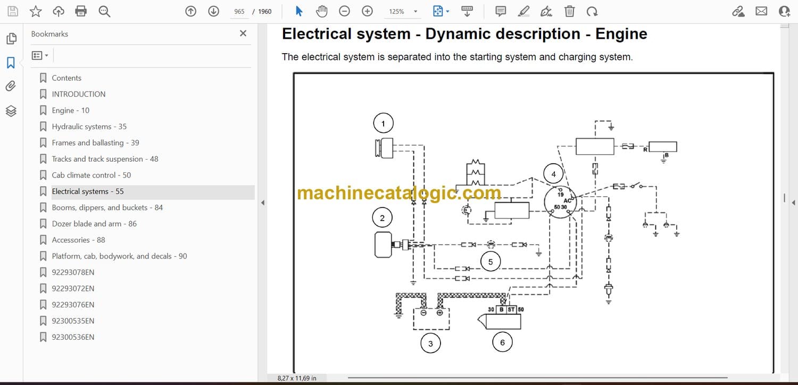This screenshot has width=798, height=385.
Task: Go to previous page arrow
Action: (x=190, y=11)
